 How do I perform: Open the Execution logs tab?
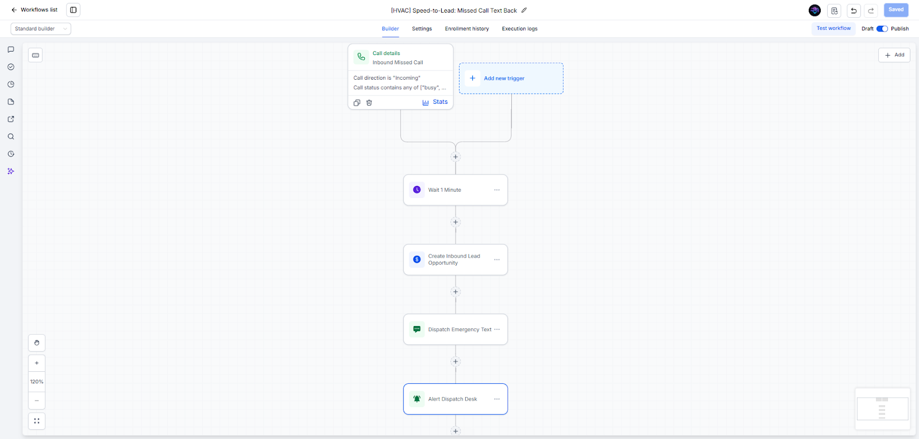520,29
